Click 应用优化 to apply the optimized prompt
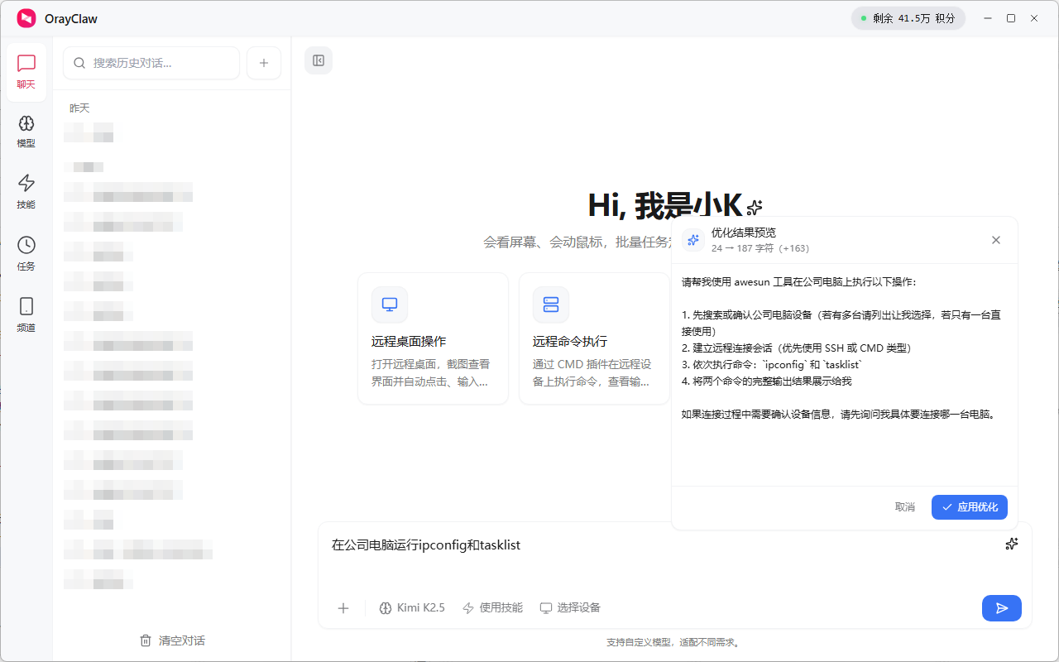 coord(970,507)
